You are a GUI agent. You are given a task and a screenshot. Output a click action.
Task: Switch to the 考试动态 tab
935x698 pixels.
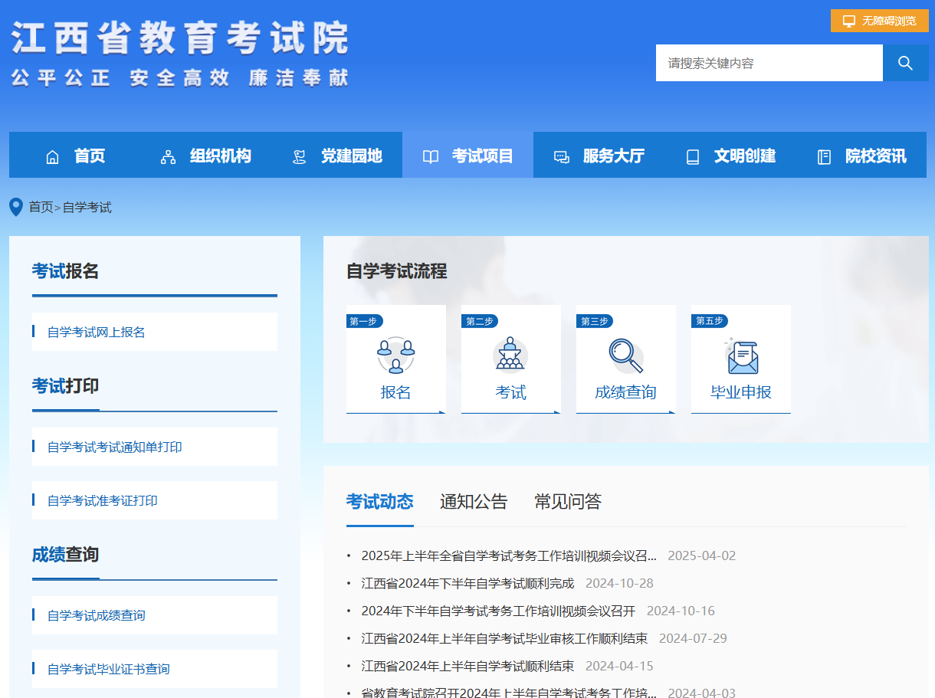tap(379, 502)
